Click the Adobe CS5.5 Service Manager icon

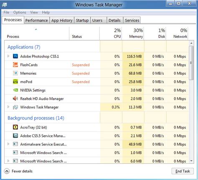pyautogui.click(x=15, y=136)
